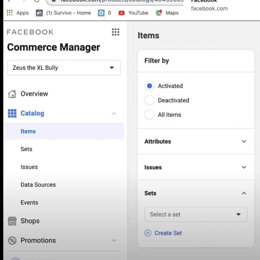Click the Filter by heading
This screenshot has width=260, height=260.
pyautogui.click(x=157, y=61)
